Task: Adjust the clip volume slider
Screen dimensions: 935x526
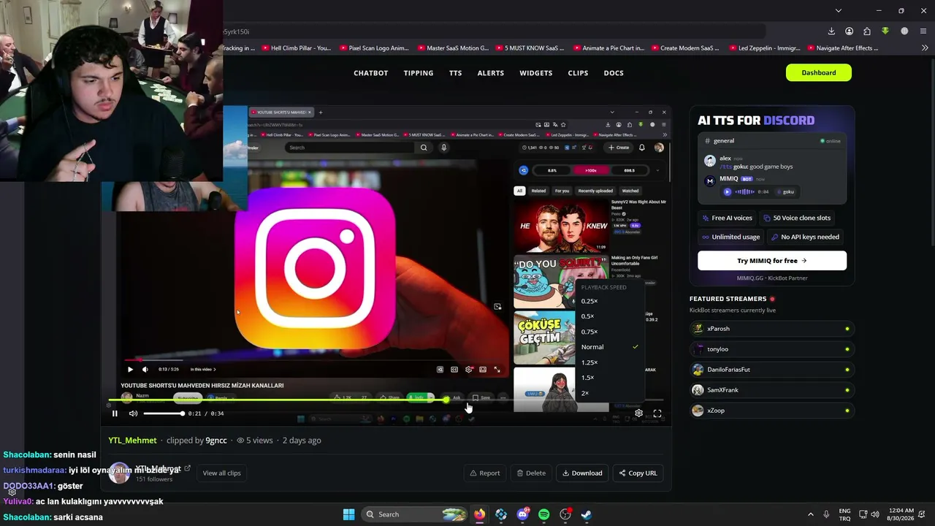Action: tap(164, 413)
